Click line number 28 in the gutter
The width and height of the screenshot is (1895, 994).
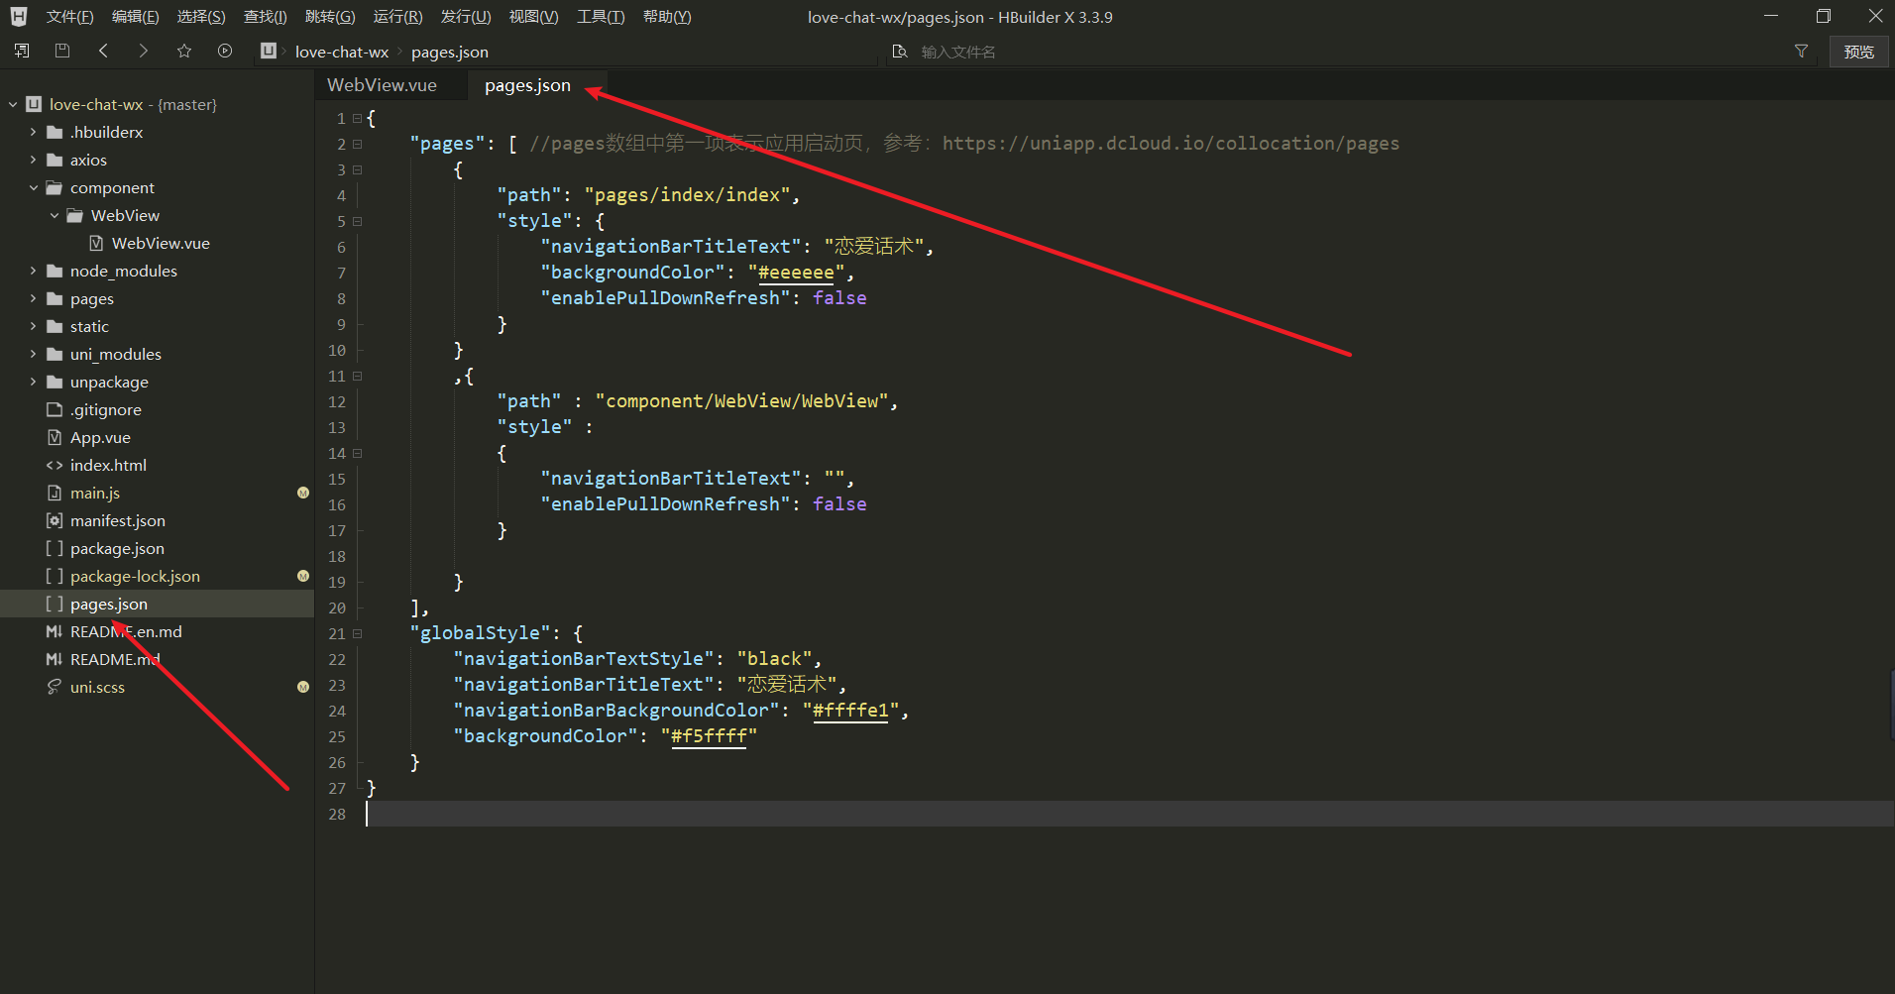pos(337,814)
